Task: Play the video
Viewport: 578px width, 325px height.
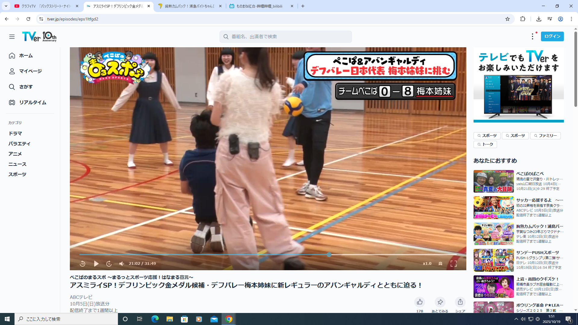Action: 96,264
